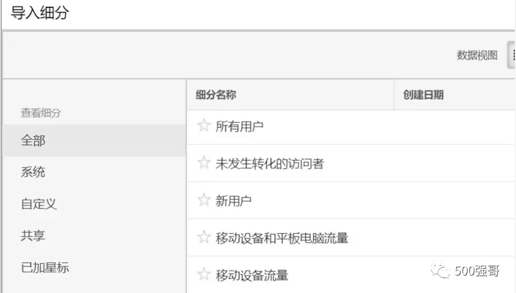This screenshot has width=516, height=293.
Task: Open the 未发生转化的访问者 segment
Action: click(269, 164)
